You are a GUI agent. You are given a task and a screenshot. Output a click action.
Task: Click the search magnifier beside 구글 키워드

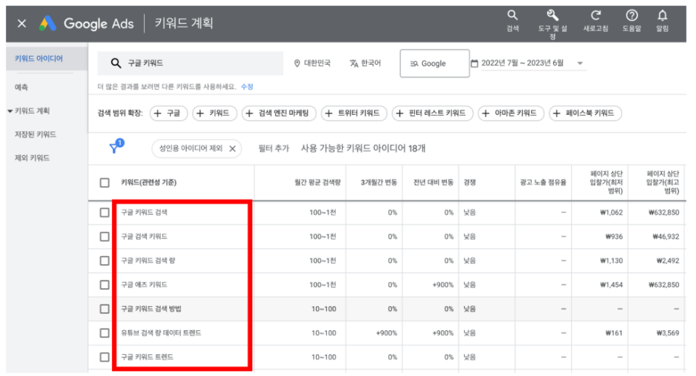click(x=116, y=63)
